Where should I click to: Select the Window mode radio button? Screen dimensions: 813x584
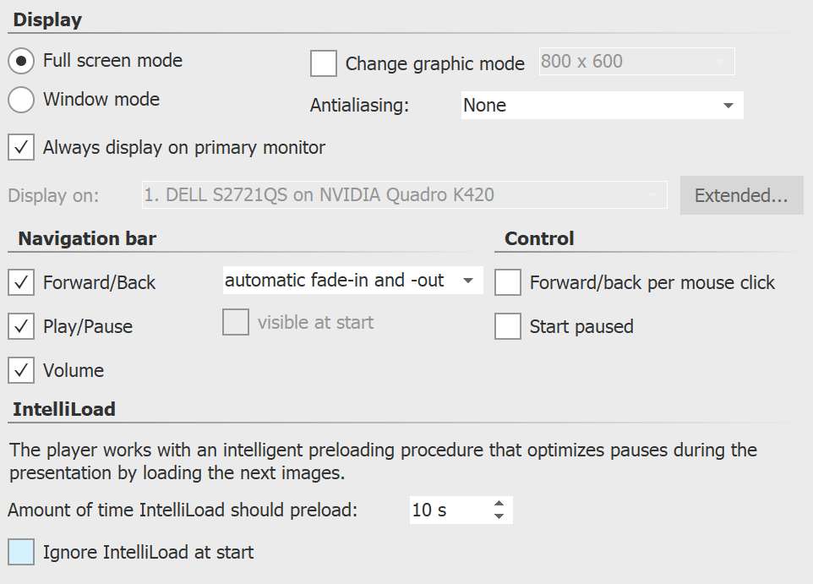(x=20, y=100)
